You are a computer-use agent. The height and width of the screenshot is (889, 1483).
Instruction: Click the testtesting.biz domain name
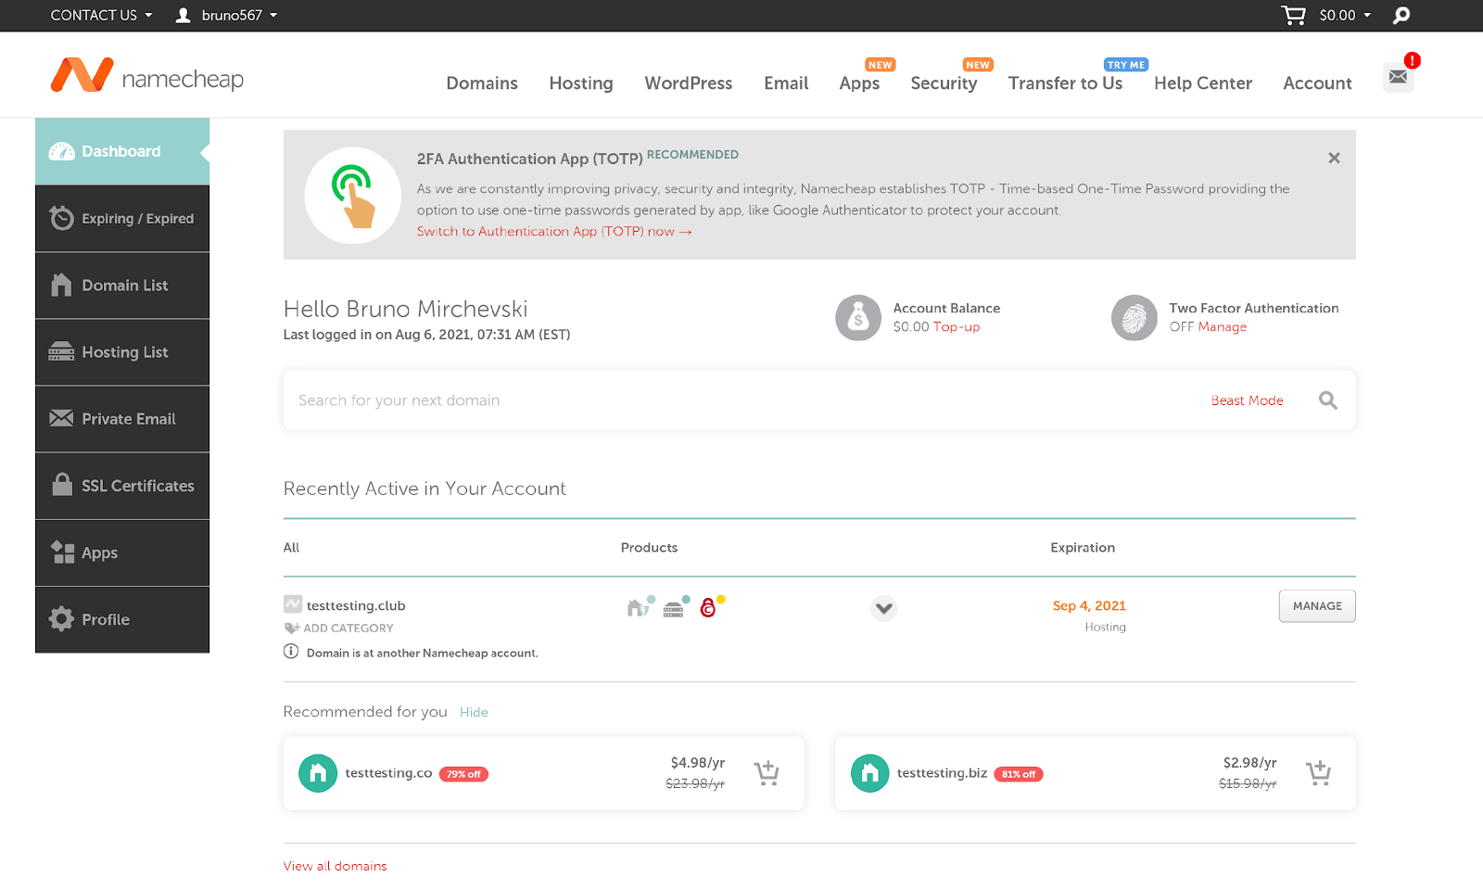[x=942, y=773]
